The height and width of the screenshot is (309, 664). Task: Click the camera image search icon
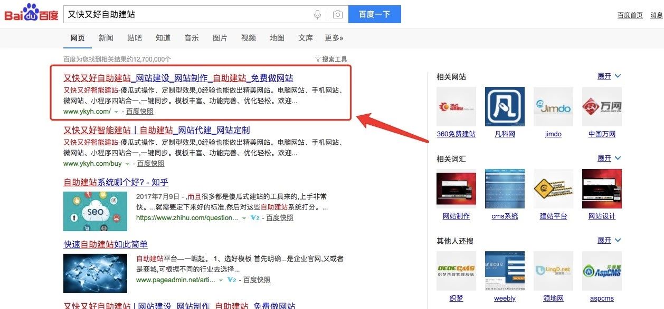click(337, 15)
